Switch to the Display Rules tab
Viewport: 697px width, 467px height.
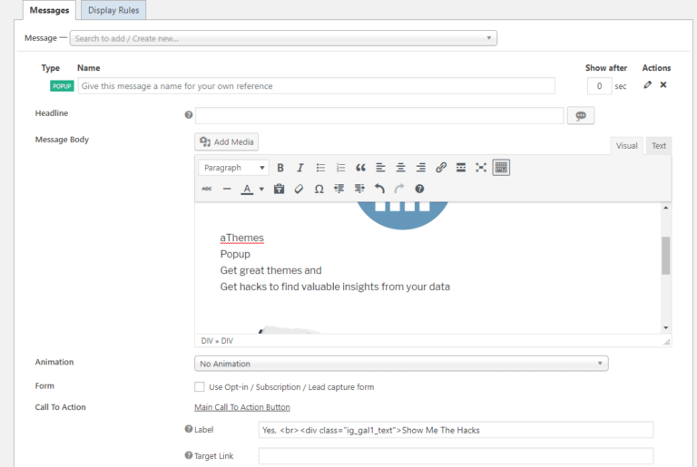[x=113, y=10]
